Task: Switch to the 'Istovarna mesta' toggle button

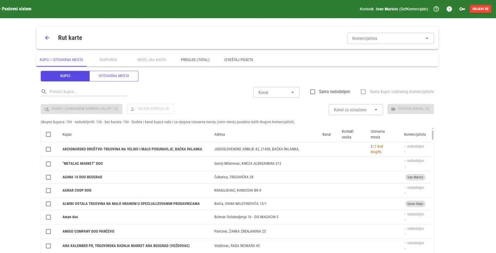Action: (114, 76)
